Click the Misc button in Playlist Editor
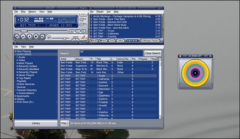 [120, 41]
